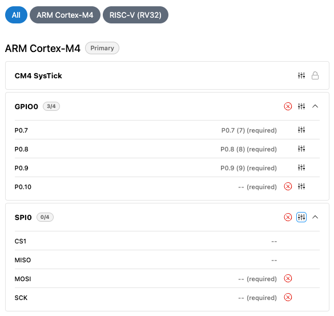
Task: Collapse the GPIO0 section chevron
Action: (315, 106)
